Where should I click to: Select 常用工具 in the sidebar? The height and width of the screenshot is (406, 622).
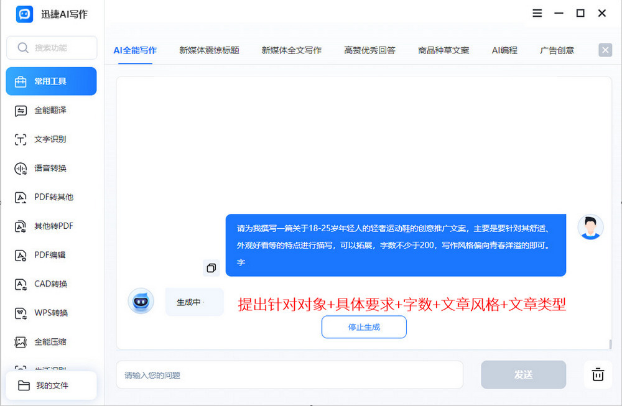pyautogui.click(x=52, y=81)
